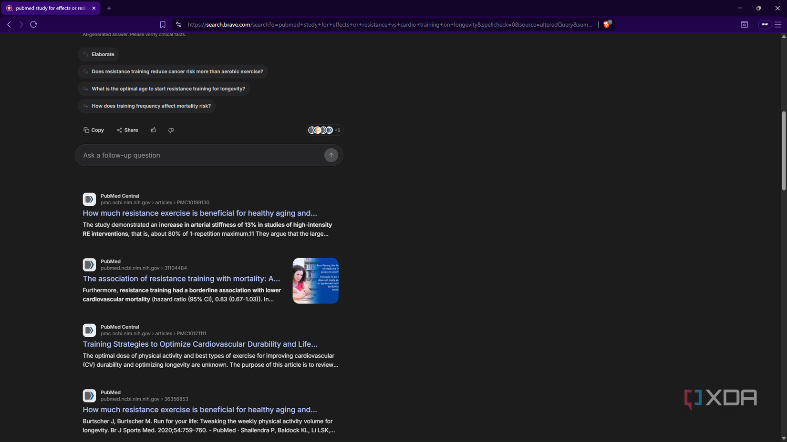Viewport: 787px width, 442px height.
Task: Click the scrollbar down arrow
Action: pyautogui.click(x=784, y=438)
